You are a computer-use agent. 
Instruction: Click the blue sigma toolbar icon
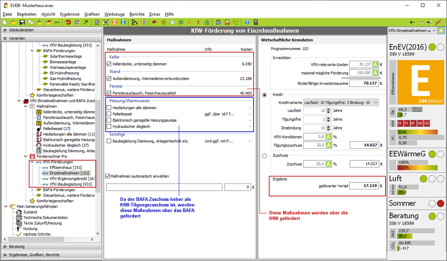pos(123,22)
